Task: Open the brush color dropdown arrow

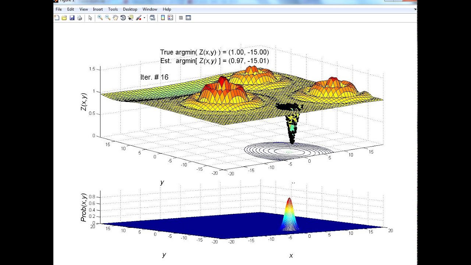Action: (144, 18)
